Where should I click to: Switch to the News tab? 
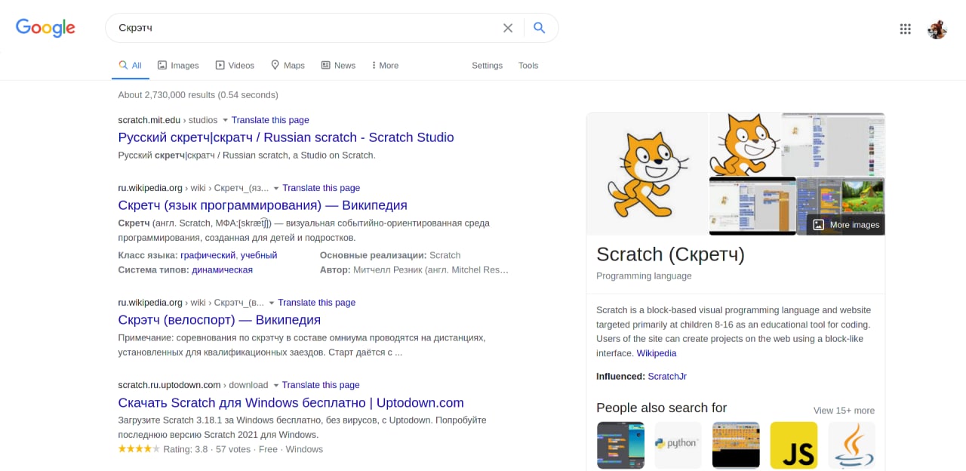[x=338, y=66]
